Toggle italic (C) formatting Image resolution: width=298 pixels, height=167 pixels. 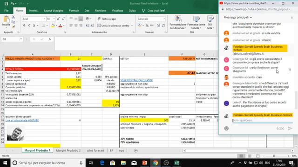[x=29, y=26]
